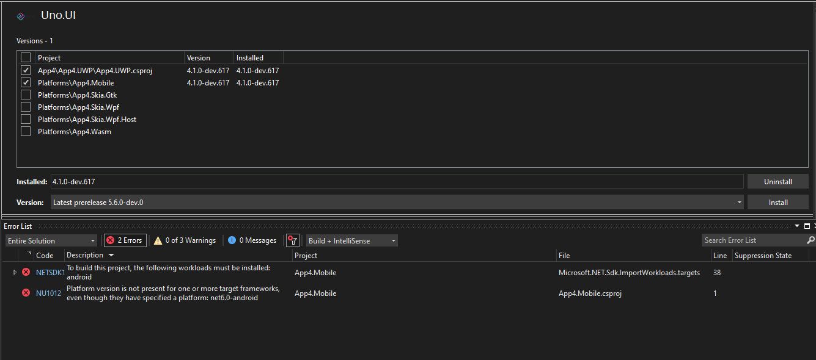Open the Entire Solution scope dropdown
This screenshot has width=816, height=360.
pos(51,240)
